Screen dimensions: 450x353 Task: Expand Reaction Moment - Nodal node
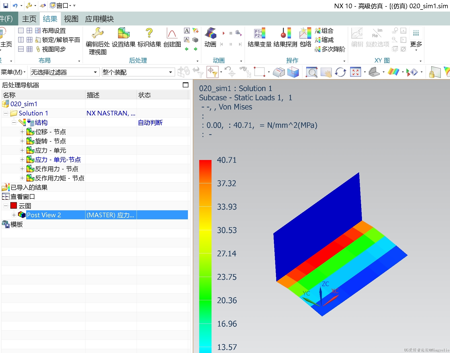tap(22, 178)
